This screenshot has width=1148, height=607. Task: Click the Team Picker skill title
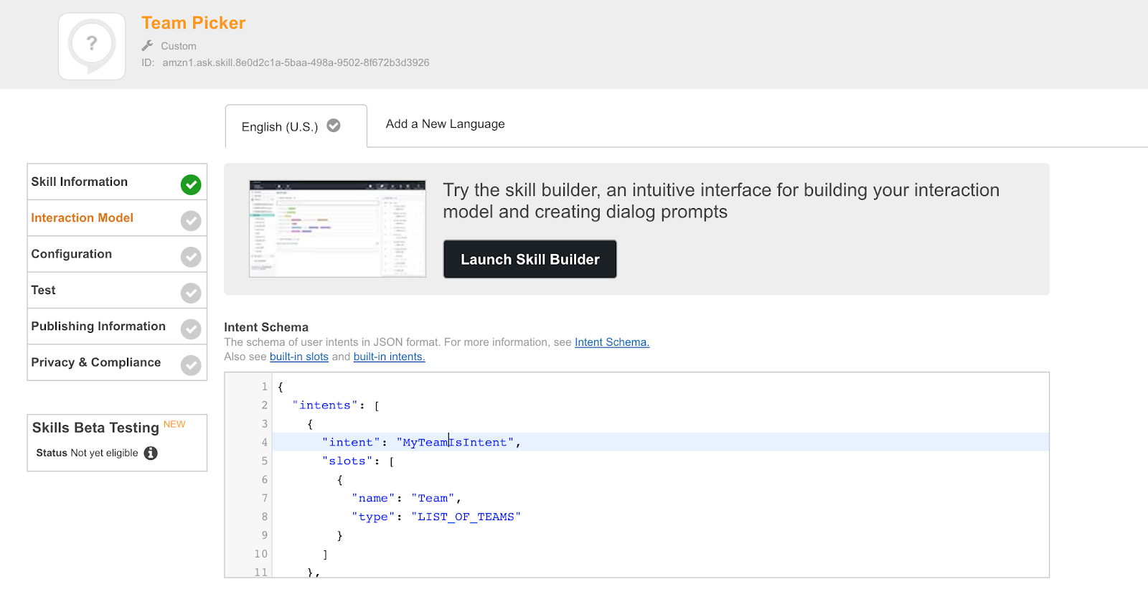(193, 23)
